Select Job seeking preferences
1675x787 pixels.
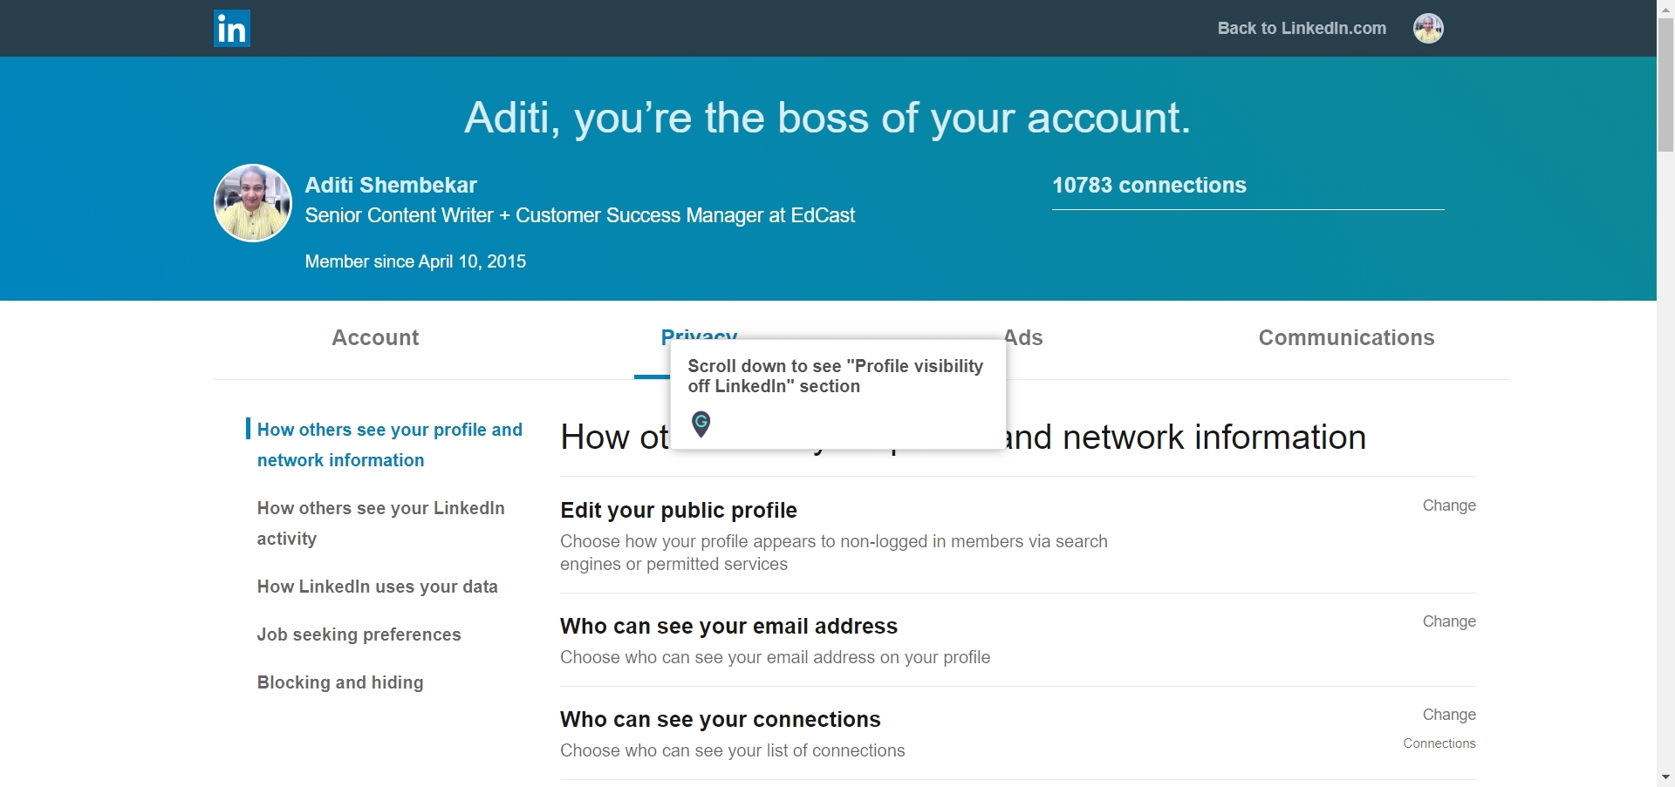click(x=359, y=634)
